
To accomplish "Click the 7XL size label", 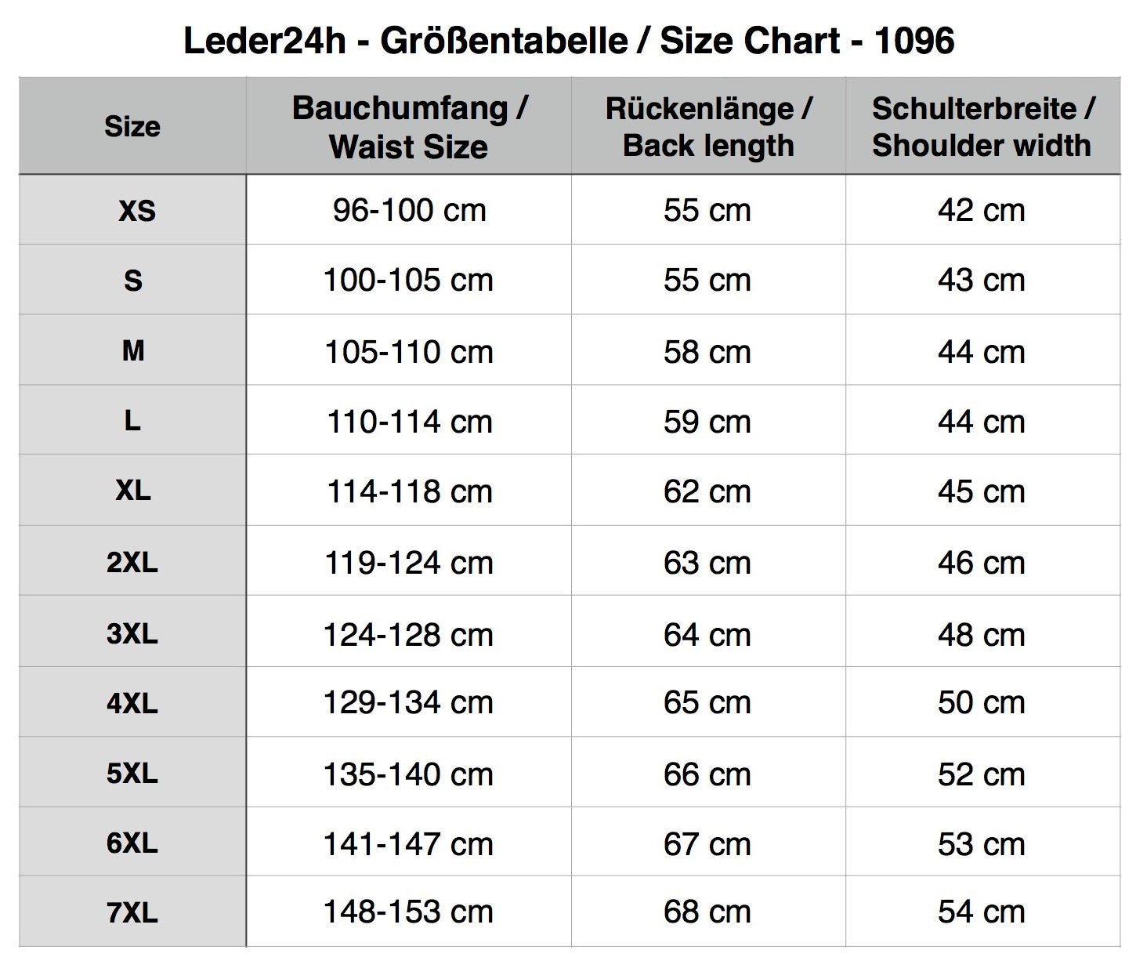I will pos(132,913).
